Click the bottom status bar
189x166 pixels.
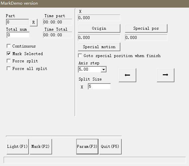[x=95, y=160]
